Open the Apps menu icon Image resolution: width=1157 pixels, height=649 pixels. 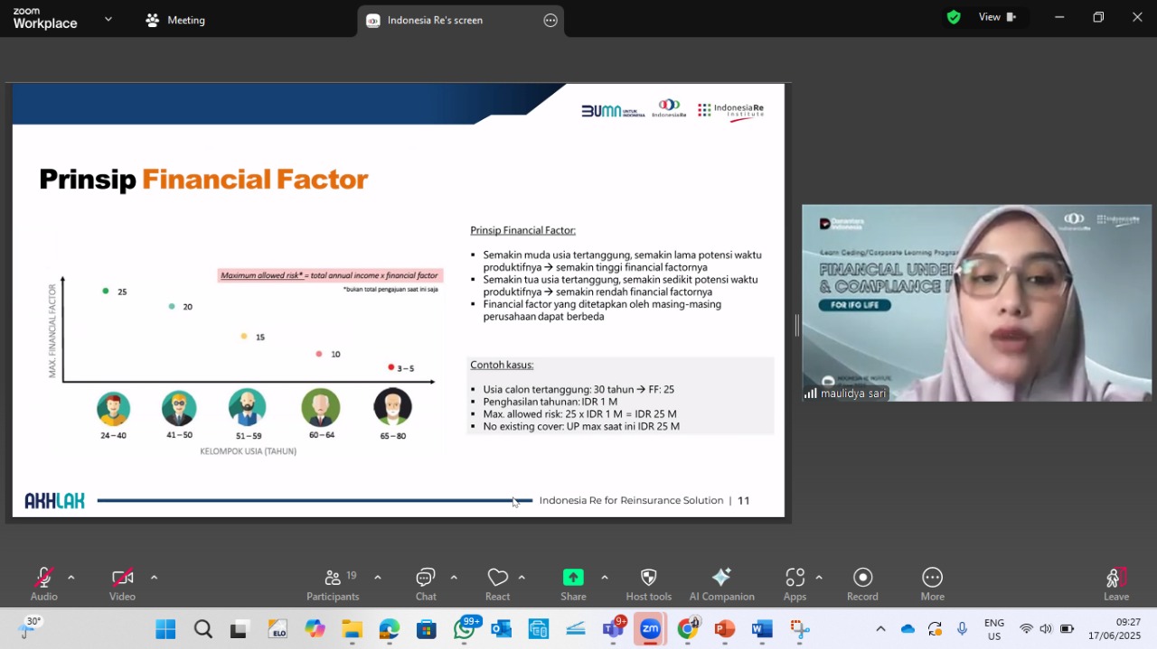pyautogui.click(x=795, y=578)
